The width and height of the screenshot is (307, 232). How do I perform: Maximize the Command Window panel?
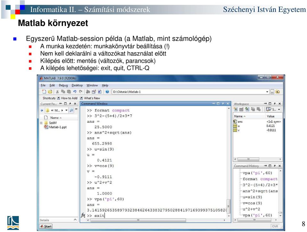click(x=218, y=104)
